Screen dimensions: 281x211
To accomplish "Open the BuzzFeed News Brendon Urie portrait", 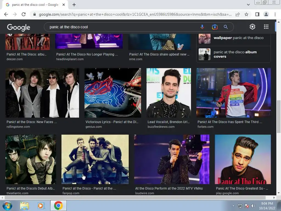I will click(169, 93).
